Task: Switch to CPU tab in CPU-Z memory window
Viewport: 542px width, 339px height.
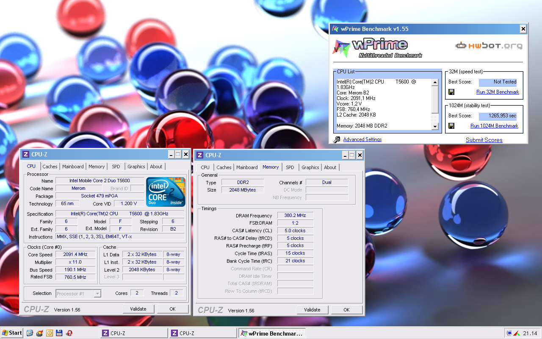Action: coord(205,167)
